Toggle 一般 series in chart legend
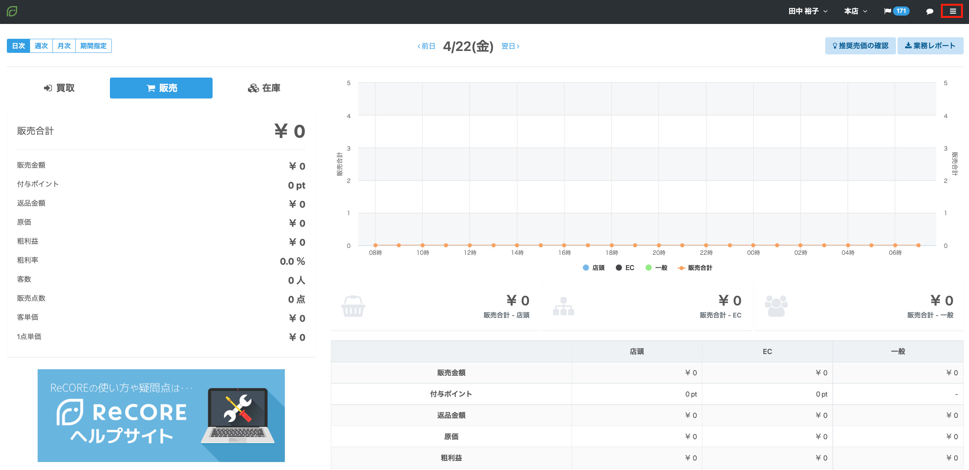Image resolution: width=969 pixels, height=470 pixels. (x=656, y=268)
